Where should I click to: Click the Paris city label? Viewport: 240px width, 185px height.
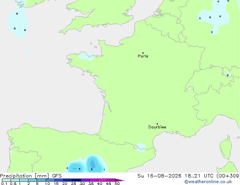click(143, 56)
